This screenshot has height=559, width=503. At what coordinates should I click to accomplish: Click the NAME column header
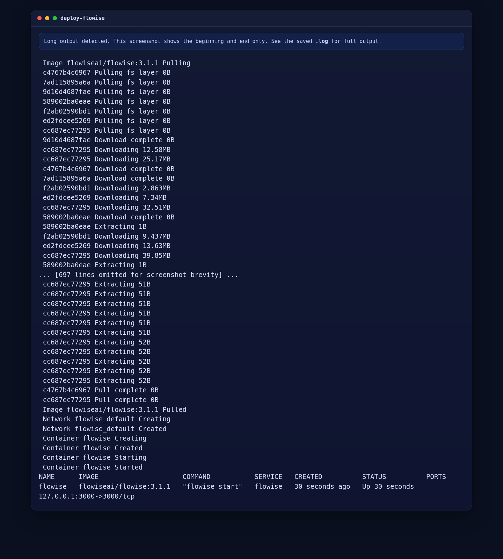[x=47, y=477]
